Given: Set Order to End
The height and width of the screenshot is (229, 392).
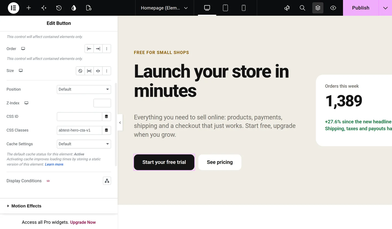Looking at the screenshot, I should 98,49.
